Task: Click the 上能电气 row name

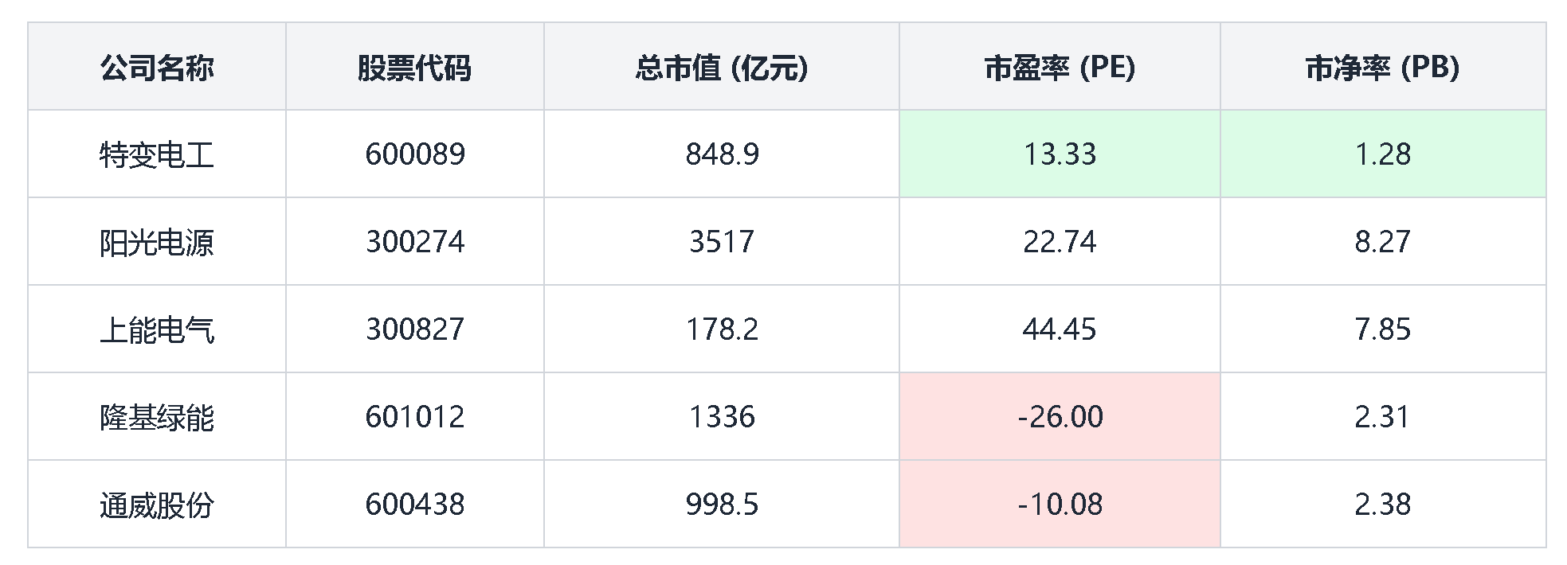Action: coord(157,329)
